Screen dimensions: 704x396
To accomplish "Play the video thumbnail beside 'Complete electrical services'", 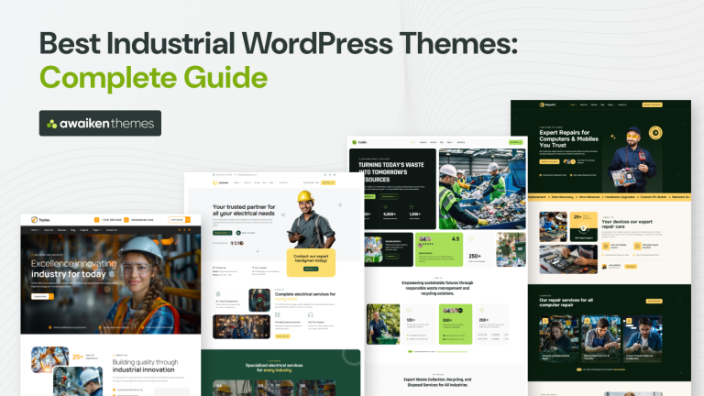I will point(259,301).
